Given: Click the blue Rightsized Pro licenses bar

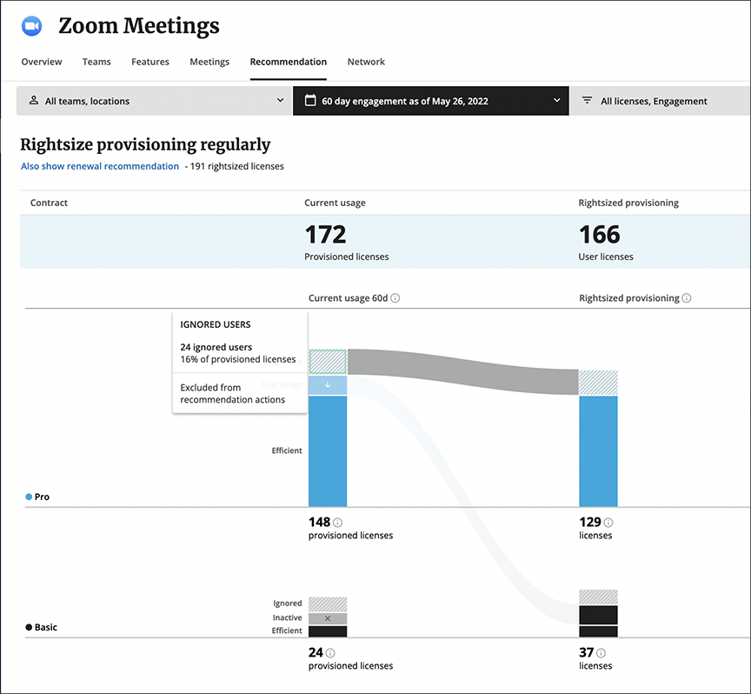Looking at the screenshot, I should [598, 450].
